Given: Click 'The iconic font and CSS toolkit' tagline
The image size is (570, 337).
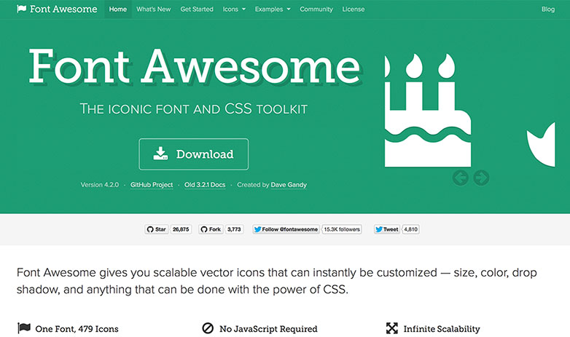Looking at the screenshot, I should tap(193, 108).
